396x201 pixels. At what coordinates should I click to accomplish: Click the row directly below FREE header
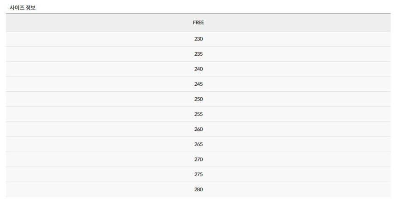[x=198, y=39]
